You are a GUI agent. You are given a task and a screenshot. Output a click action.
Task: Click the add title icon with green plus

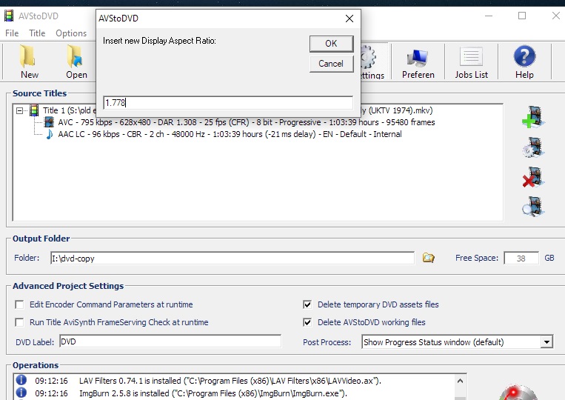tap(533, 117)
